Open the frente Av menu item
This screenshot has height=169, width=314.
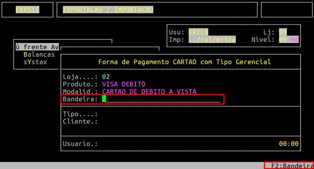tap(37, 47)
